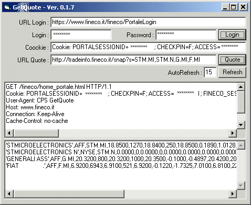Click the Login button

click(232, 35)
